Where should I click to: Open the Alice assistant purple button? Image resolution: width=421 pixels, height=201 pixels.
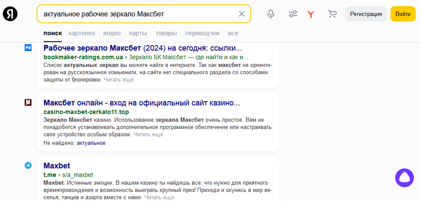point(405,178)
